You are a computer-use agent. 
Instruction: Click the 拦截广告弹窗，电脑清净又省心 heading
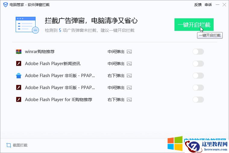pos(91,21)
